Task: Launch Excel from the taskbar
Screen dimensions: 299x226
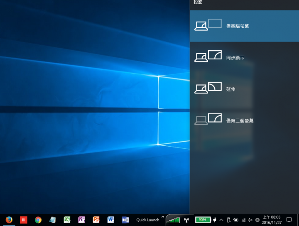Action: (x=67, y=220)
